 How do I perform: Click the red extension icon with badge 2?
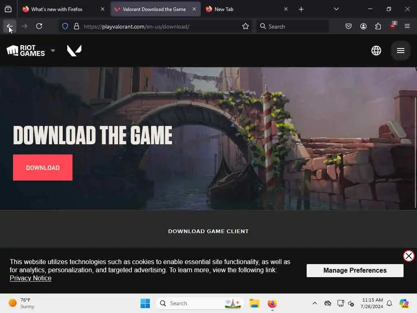coord(393,26)
